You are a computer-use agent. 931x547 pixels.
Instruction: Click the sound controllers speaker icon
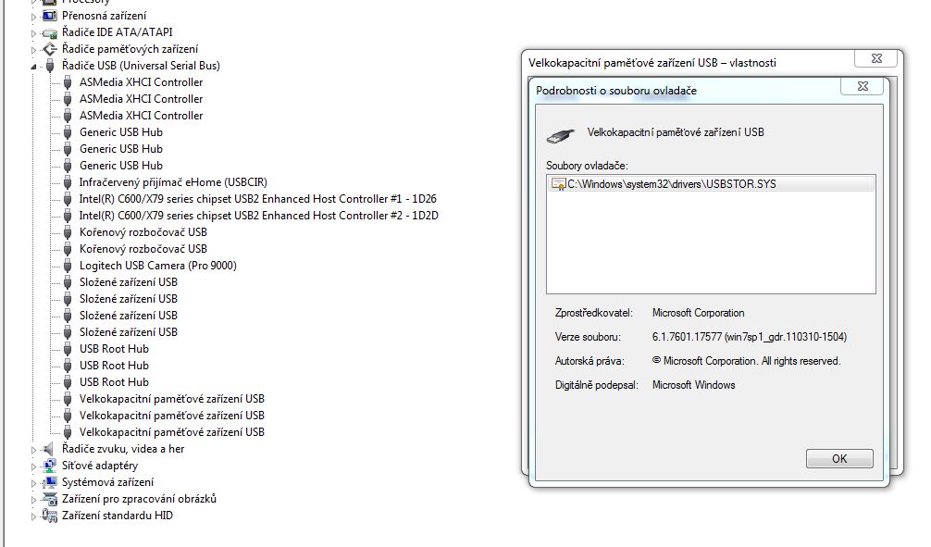coord(49,449)
